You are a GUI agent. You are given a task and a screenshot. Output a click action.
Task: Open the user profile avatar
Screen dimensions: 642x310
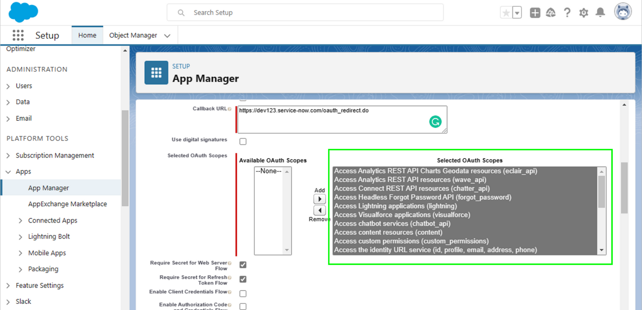(x=623, y=12)
